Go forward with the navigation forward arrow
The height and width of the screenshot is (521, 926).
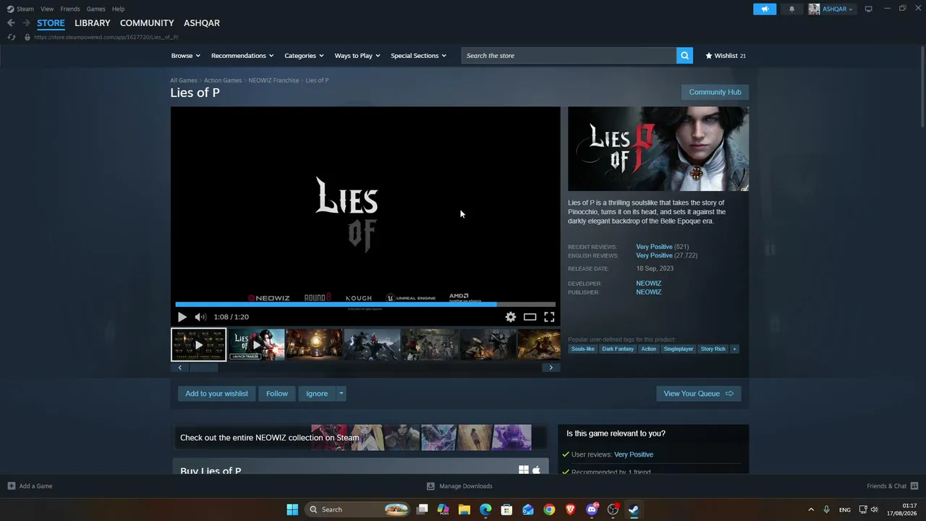pyautogui.click(x=26, y=23)
